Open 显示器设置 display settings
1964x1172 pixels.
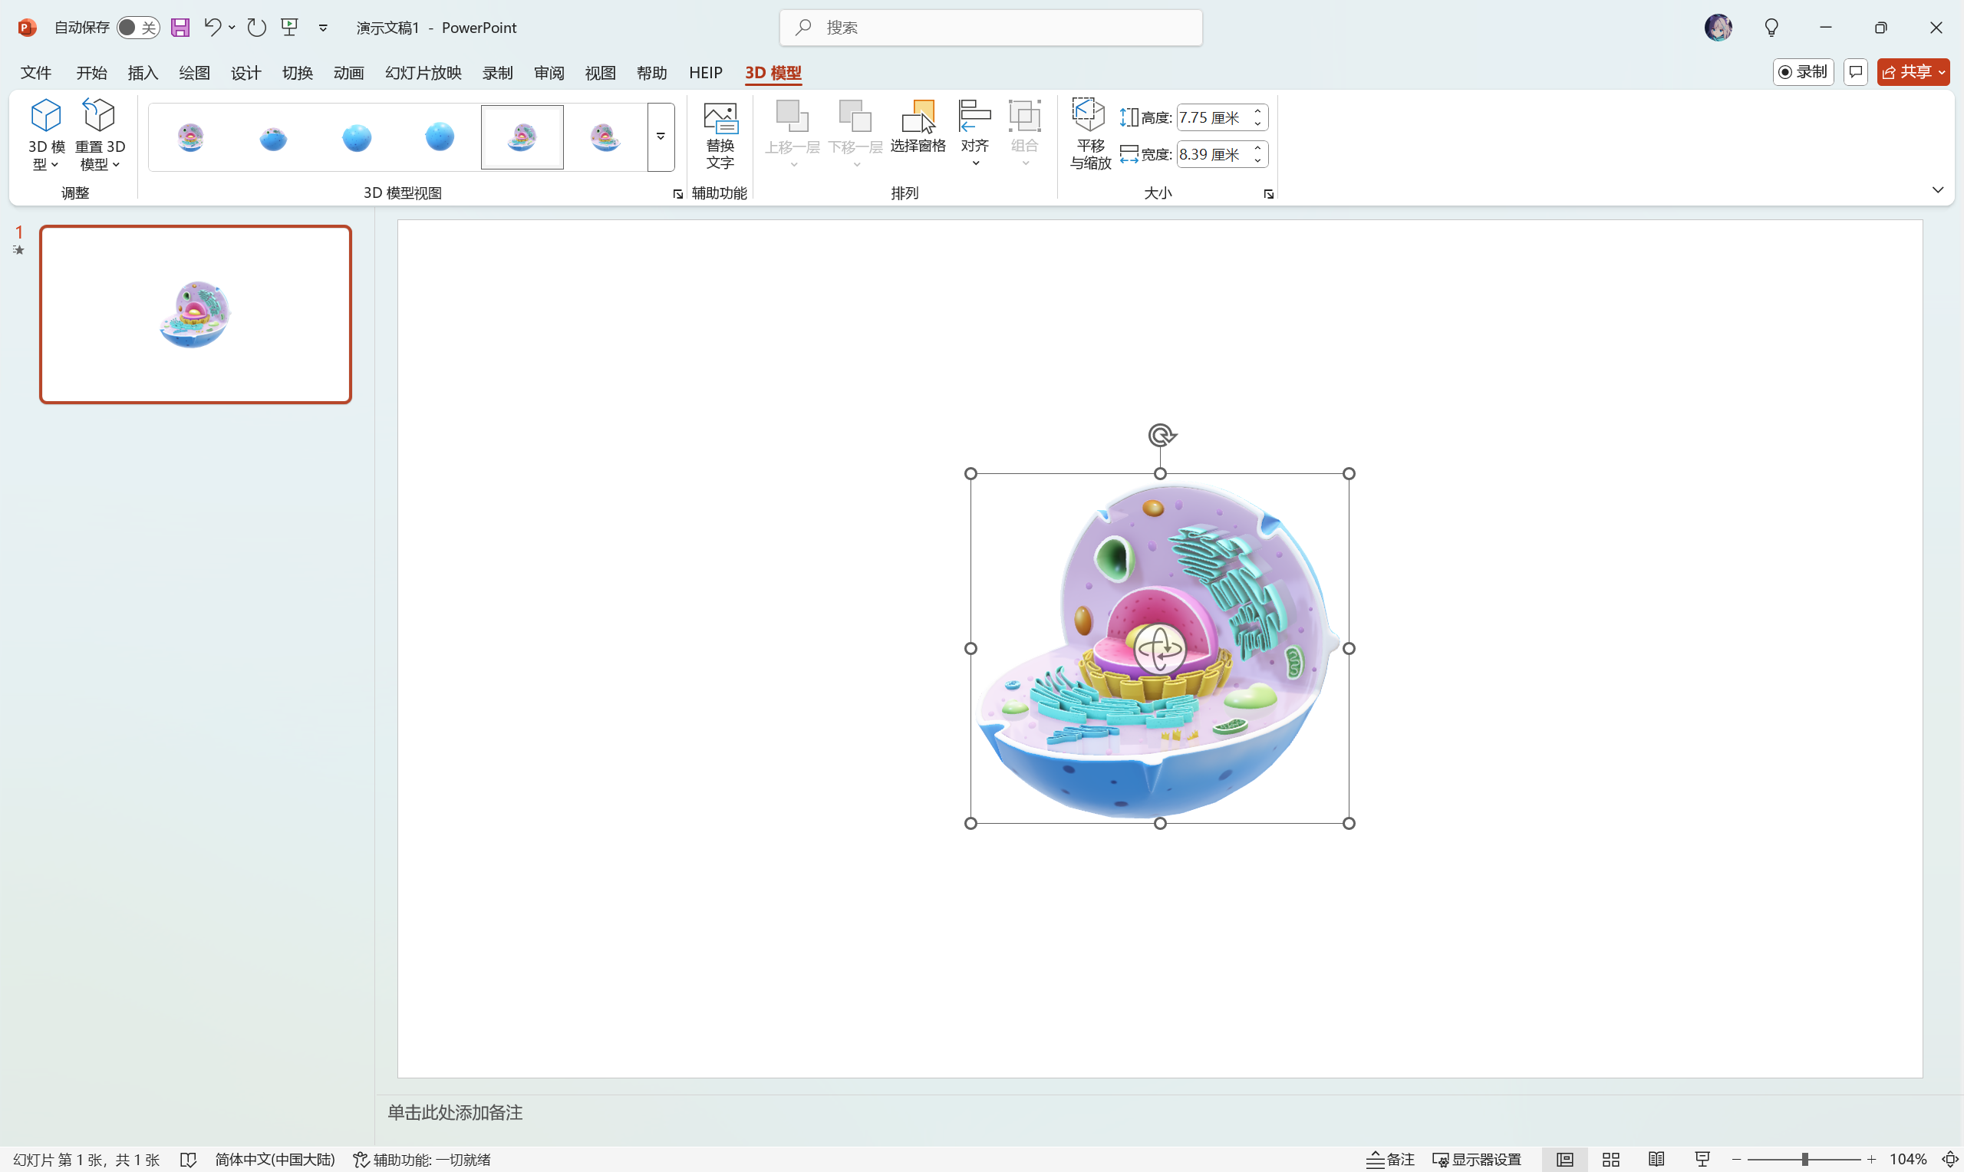click(x=1476, y=1158)
